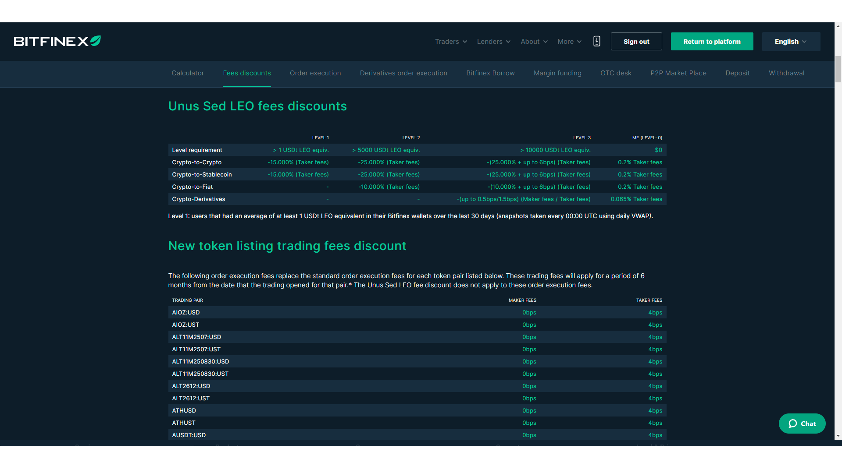Click the mobile app QR code icon
The height and width of the screenshot is (473, 842).
point(597,41)
